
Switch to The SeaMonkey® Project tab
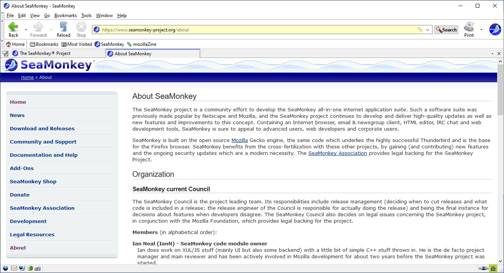click(x=57, y=53)
